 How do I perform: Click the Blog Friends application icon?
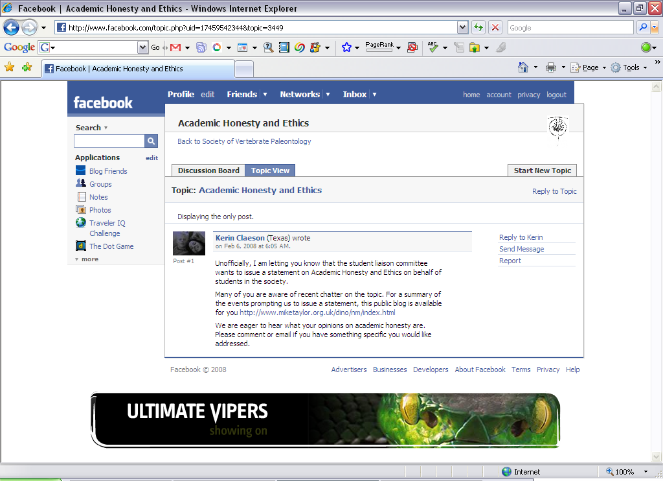(80, 170)
